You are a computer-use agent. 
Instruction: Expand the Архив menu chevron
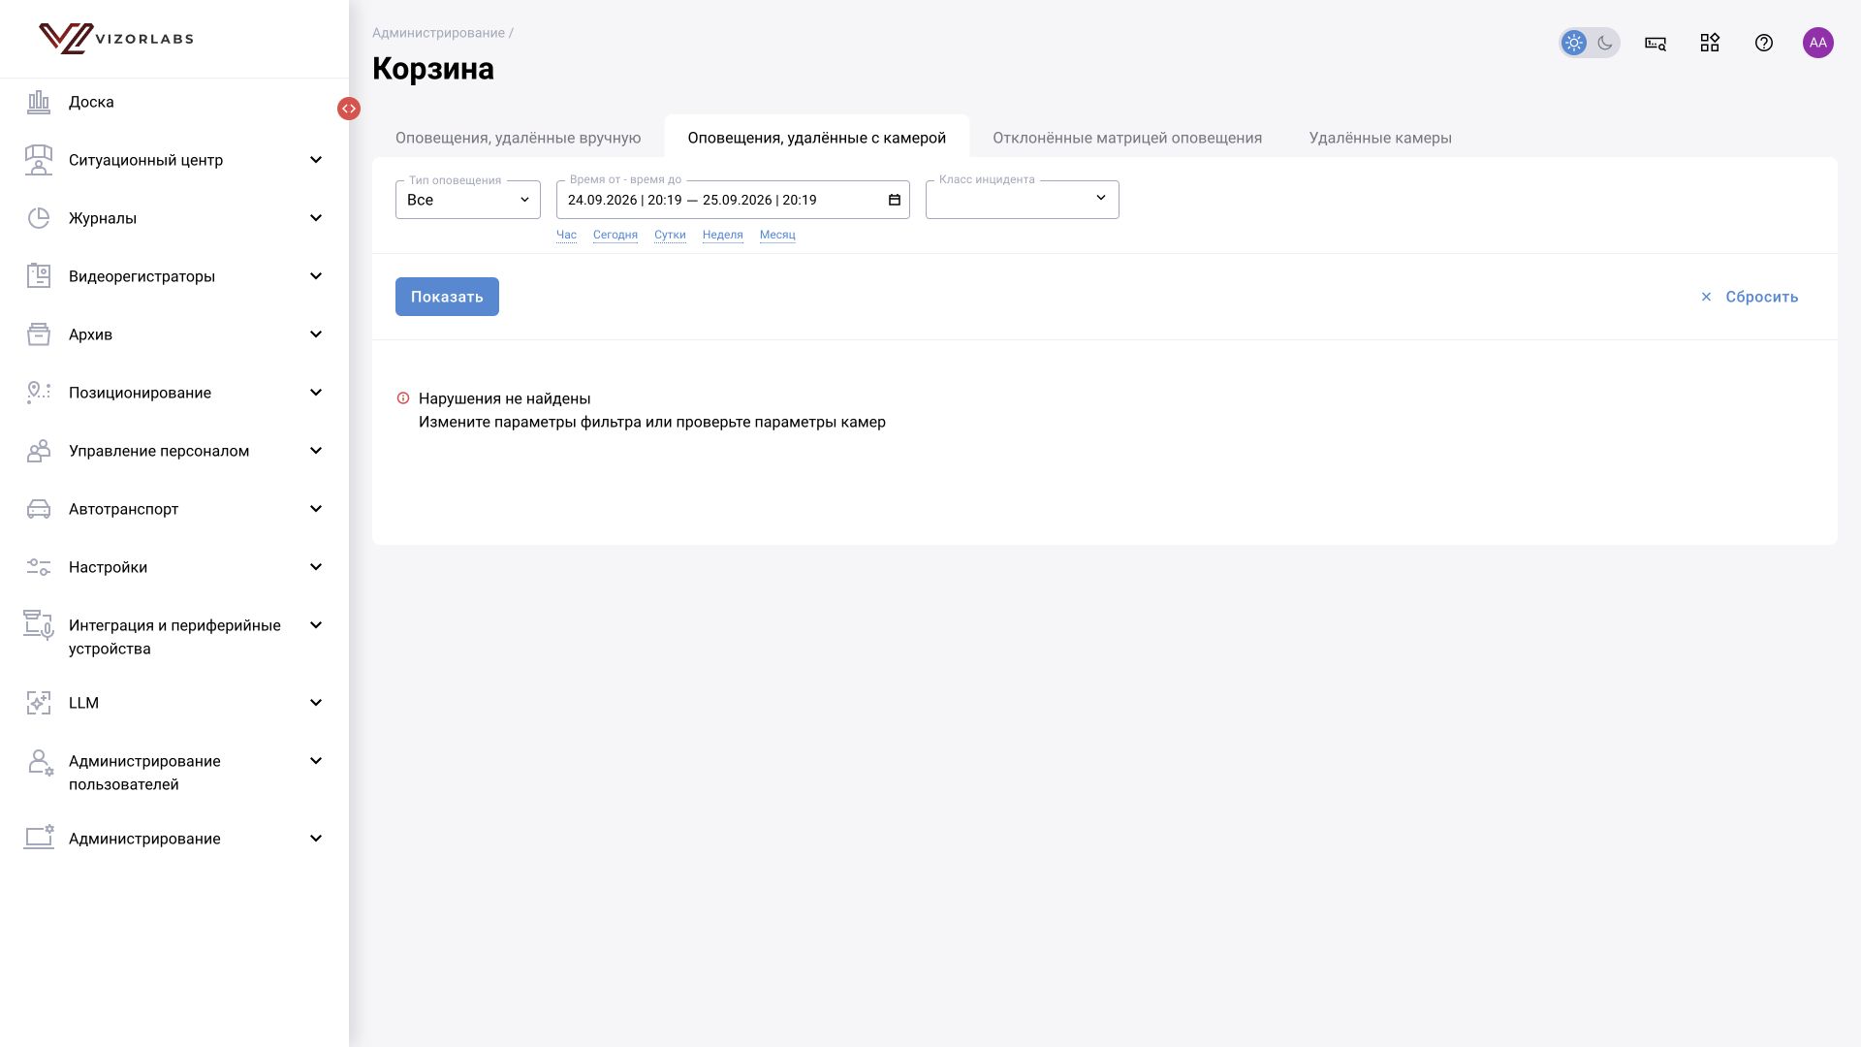click(x=316, y=334)
